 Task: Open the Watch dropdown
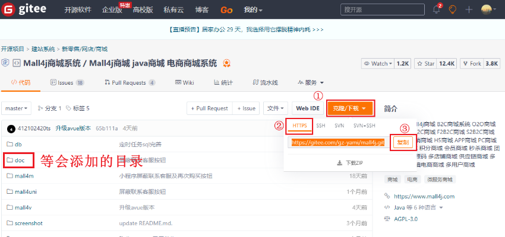(x=378, y=63)
